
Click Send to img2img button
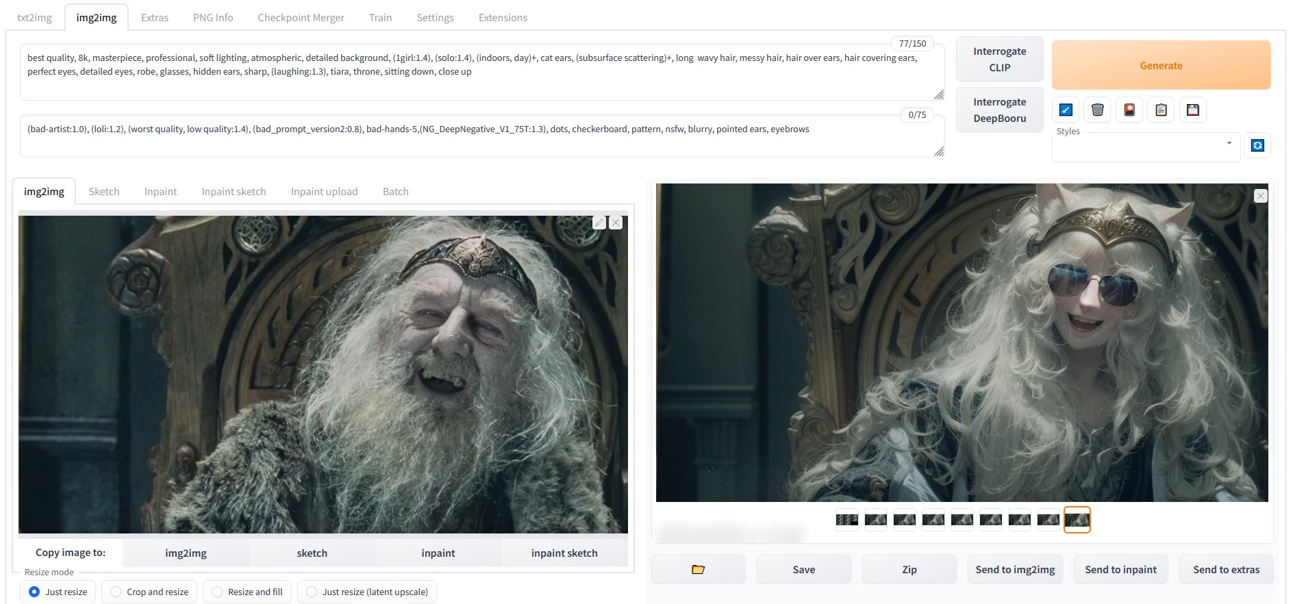(1015, 569)
